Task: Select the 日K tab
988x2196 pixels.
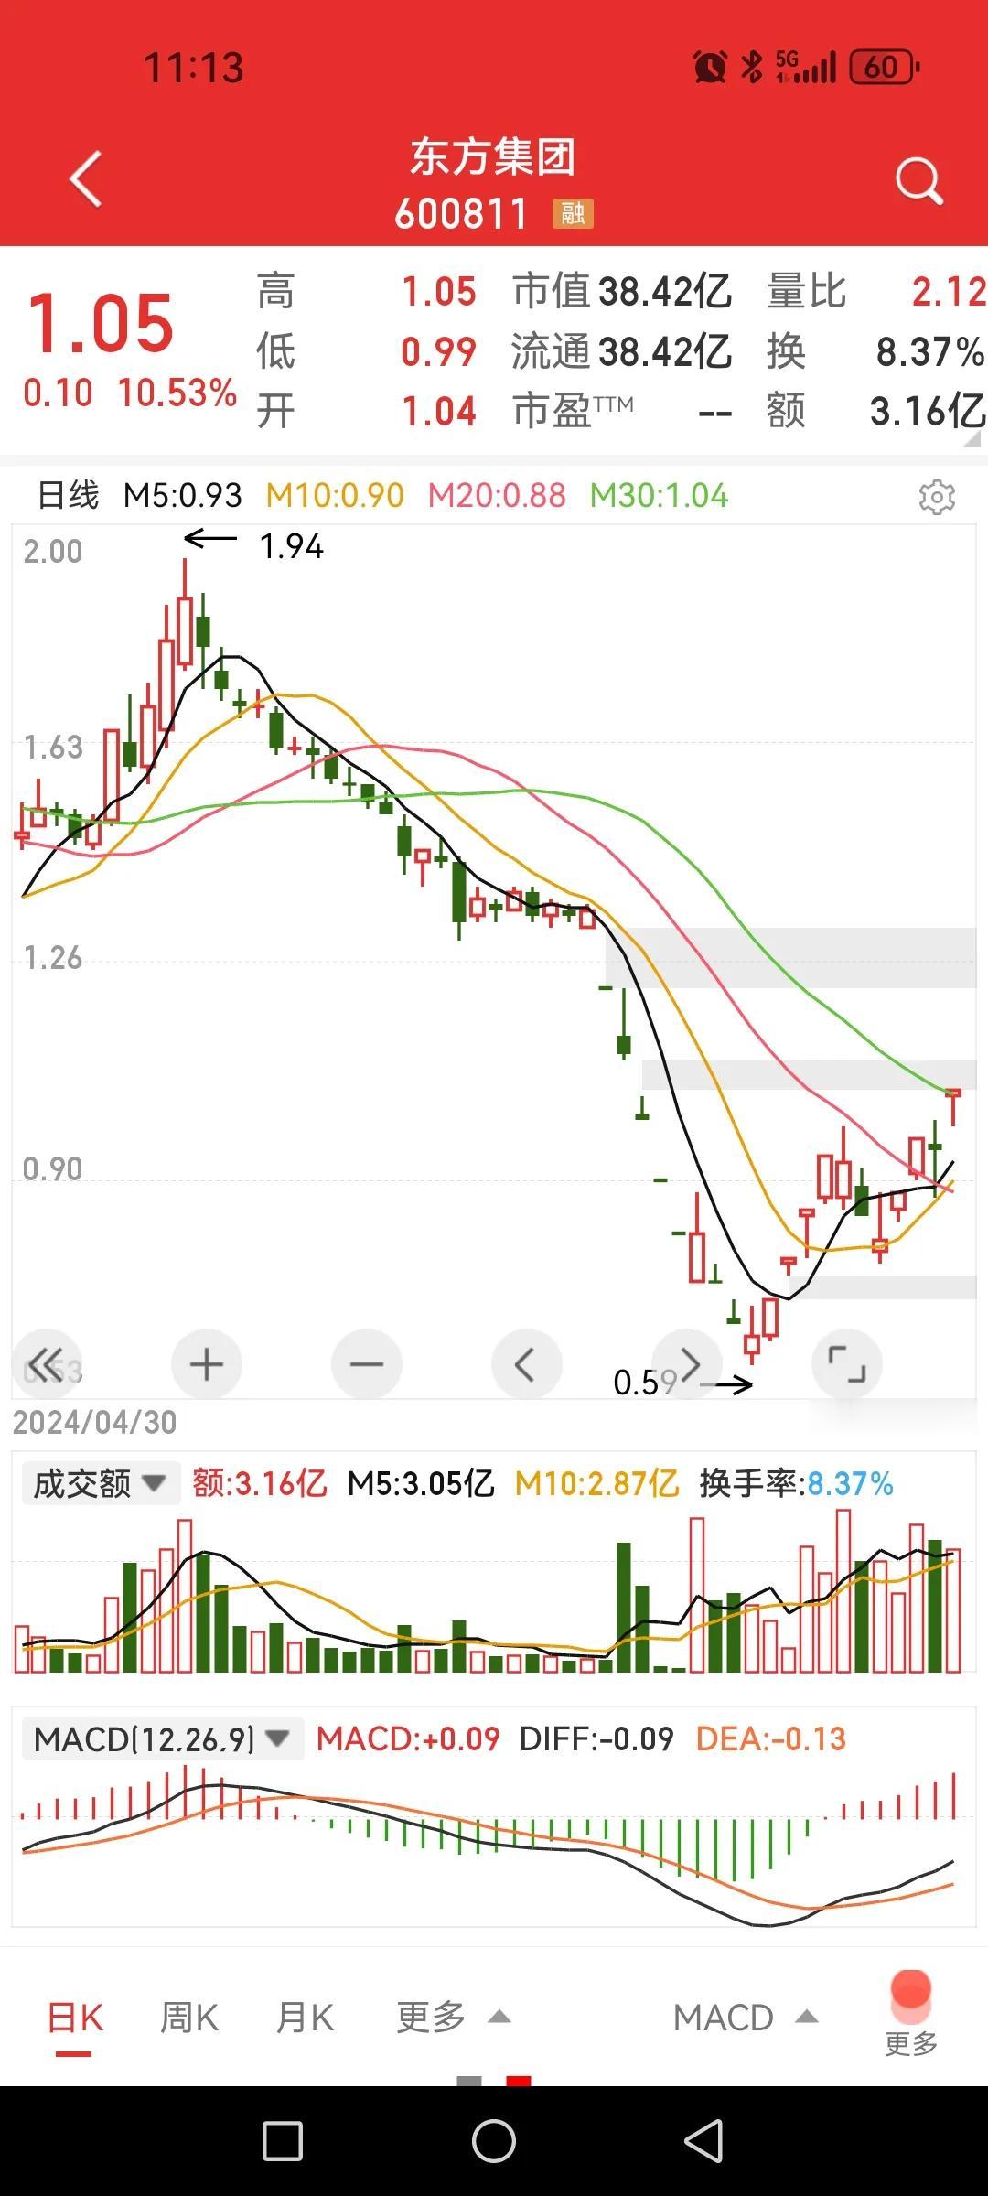Action: pyautogui.click(x=75, y=2018)
